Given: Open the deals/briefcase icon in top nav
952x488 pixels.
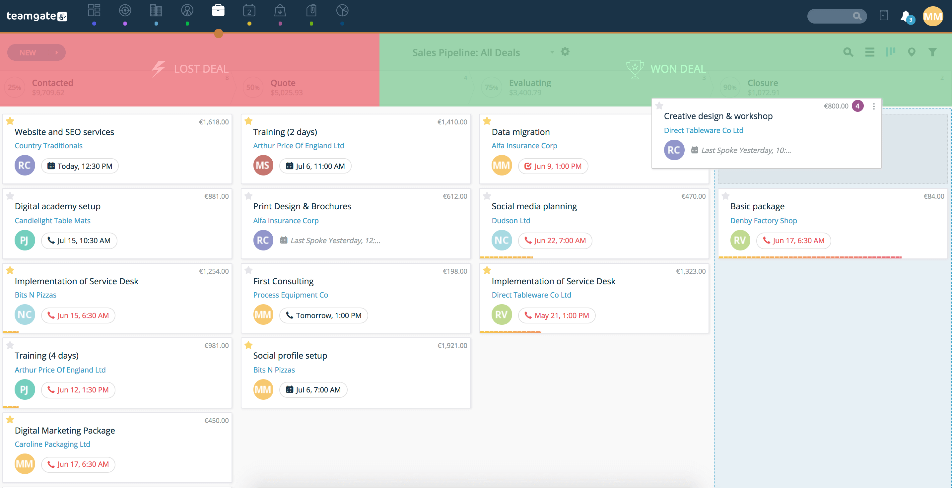Looking at the screenshot, I should click(x=218, y=13).
